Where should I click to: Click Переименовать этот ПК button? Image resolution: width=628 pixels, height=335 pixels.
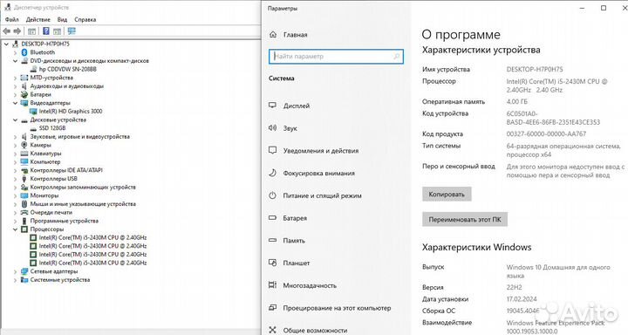pos(465,219)
